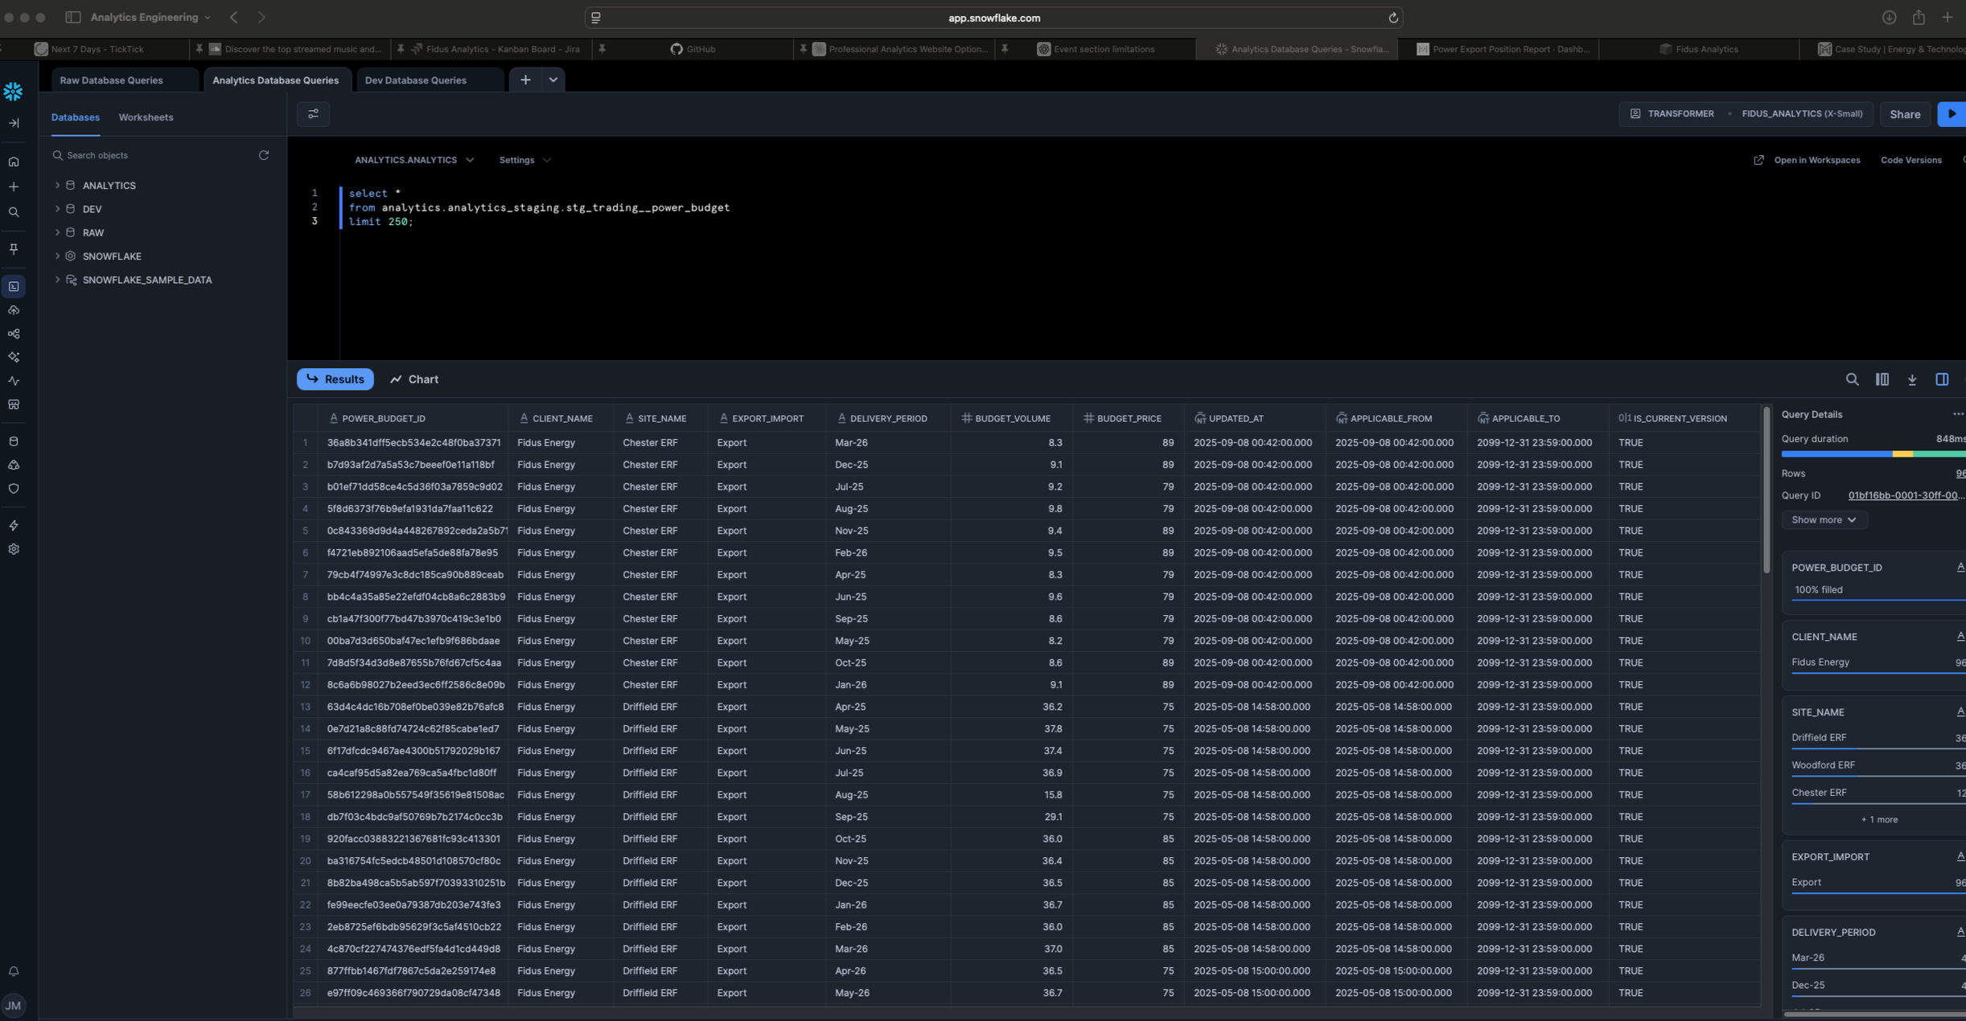Open the Query ID link
The height and width of the screenshot is (1021, 1966).
[x=1905, y=495]
